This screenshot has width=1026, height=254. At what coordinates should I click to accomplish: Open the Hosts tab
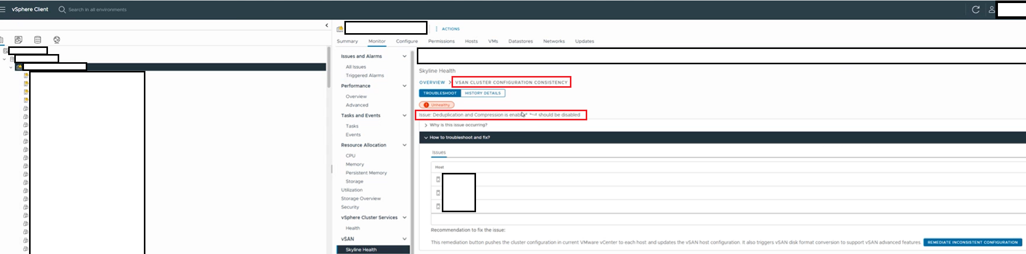pyautogui.click(x=471, y=41)
